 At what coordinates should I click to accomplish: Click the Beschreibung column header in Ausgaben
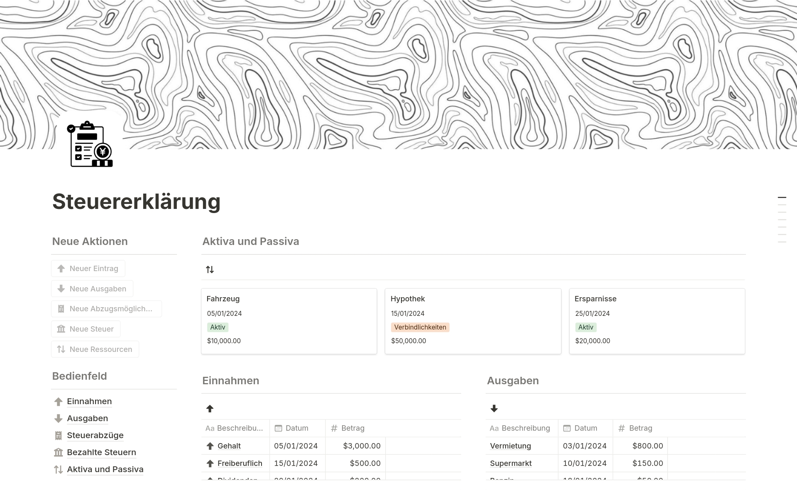click(525, 428)
